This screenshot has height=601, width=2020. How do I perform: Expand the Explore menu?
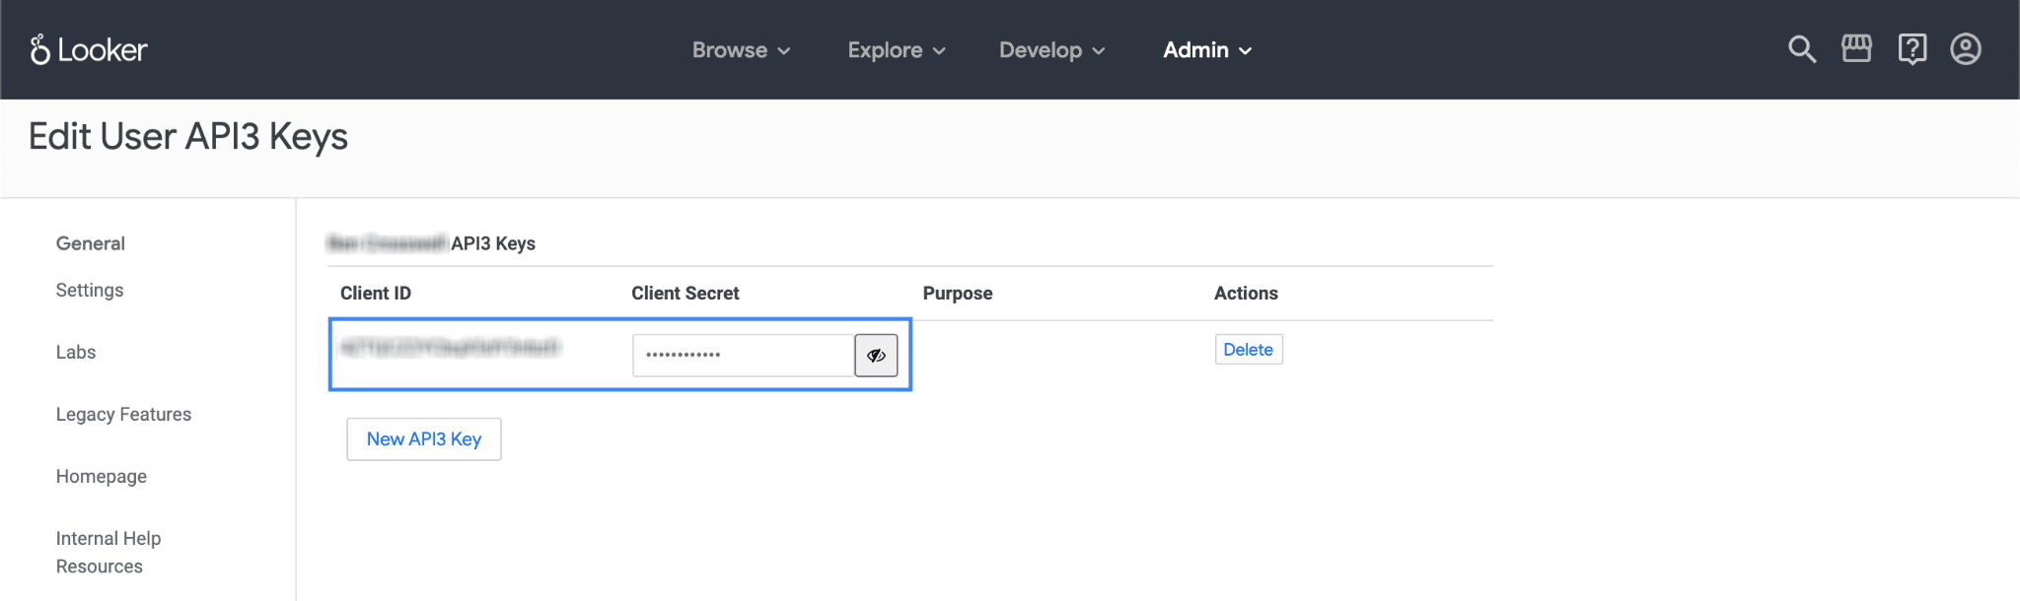pyautogui.click(x=897, y=50)
